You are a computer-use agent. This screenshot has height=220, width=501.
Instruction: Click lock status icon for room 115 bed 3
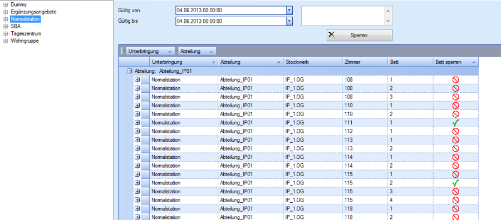[x=455, y=191]
